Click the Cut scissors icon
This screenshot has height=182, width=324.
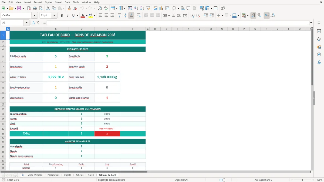click(x=48, y=8)
